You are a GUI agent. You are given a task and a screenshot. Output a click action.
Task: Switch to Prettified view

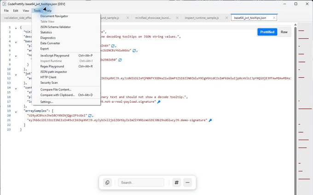pos(267,32)
